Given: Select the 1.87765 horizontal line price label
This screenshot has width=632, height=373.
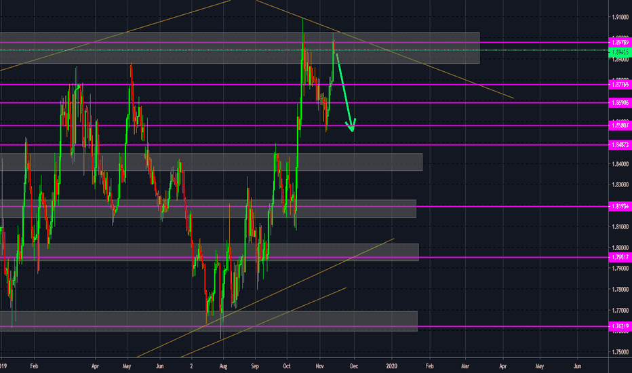Looking at the screenshot, I should 618,85.
